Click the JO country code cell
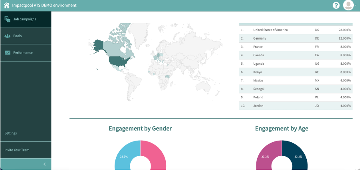The width and height of the screenshot is (361, 171). (317, 106)
